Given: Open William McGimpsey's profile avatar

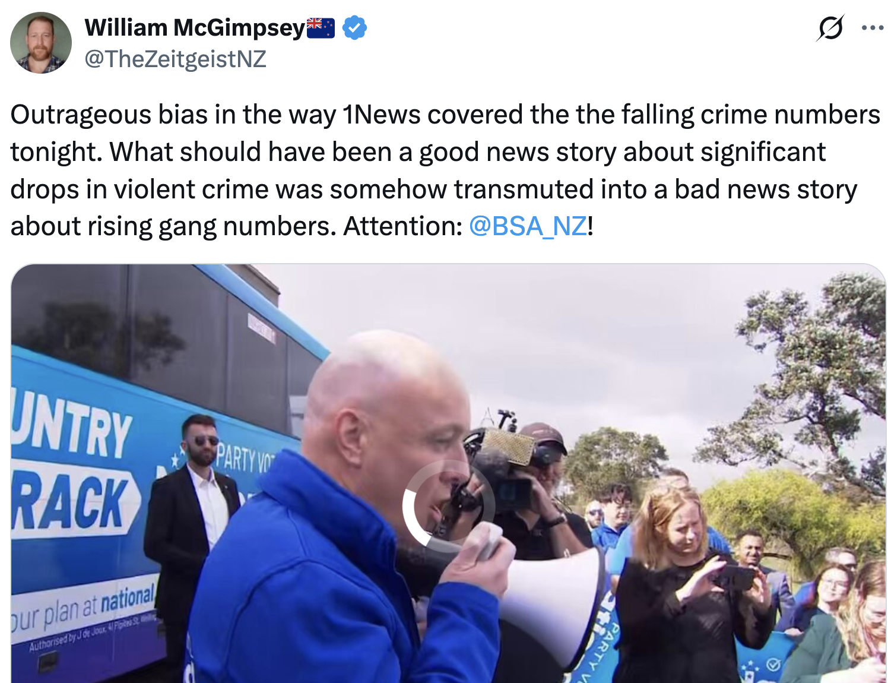Looking at the screenshot, I should point(41,43).
